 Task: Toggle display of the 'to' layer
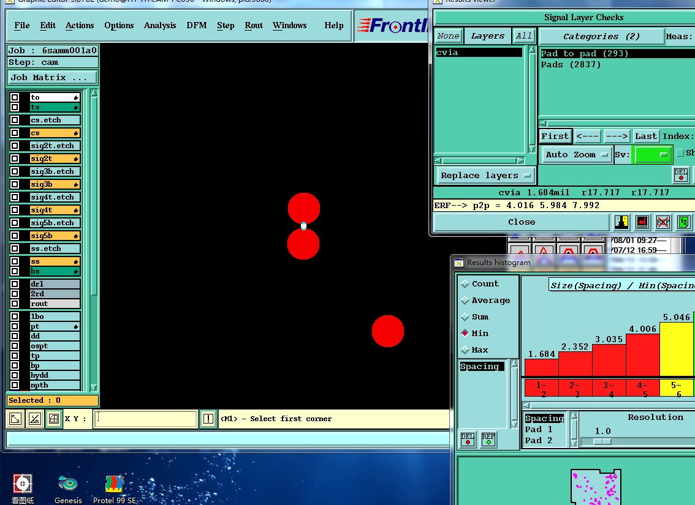[15, 97]
